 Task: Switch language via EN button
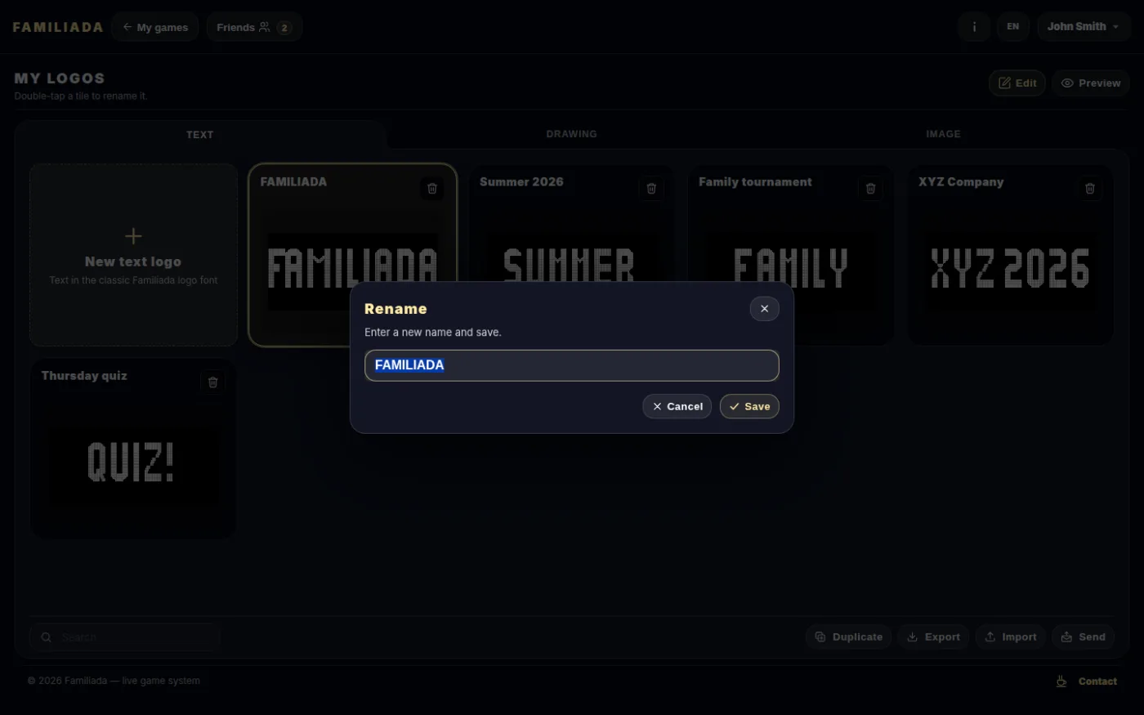tap(1013, 27)
